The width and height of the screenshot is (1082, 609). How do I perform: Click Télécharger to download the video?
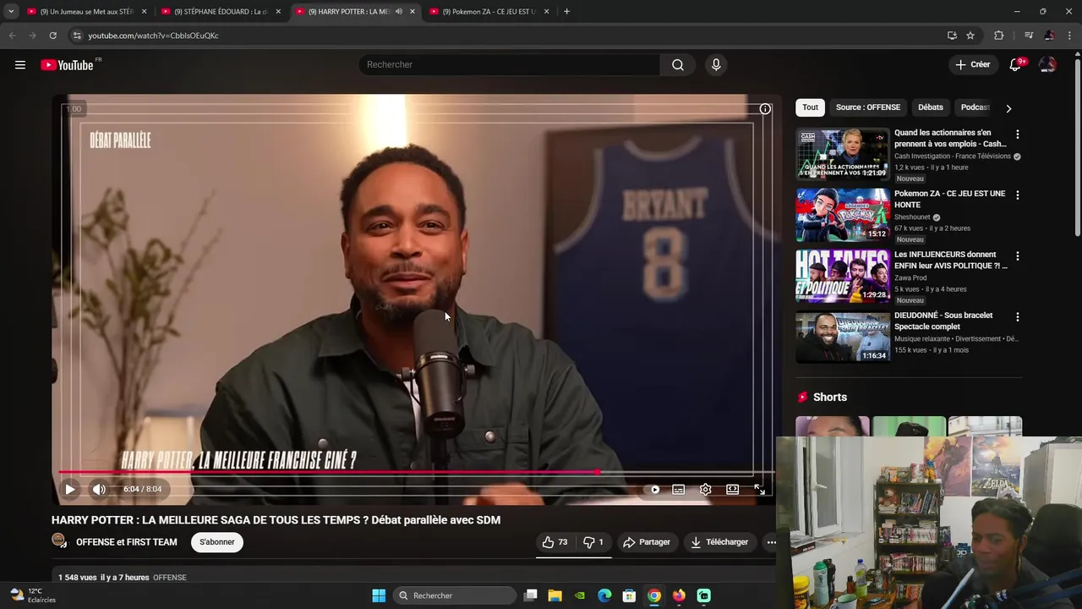click(x=719, y=542)
